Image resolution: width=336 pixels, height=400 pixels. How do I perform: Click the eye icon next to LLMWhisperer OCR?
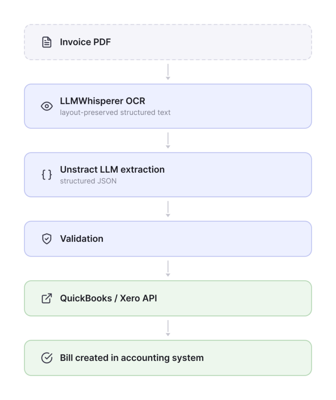(x=47, y=106)
